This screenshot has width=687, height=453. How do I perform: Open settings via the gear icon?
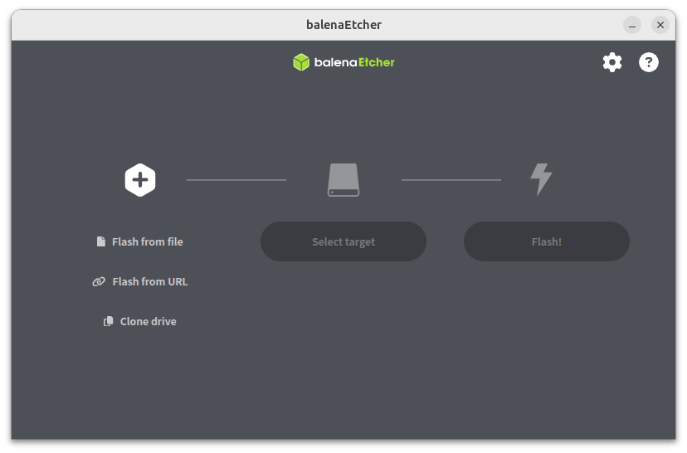[612, 62]
